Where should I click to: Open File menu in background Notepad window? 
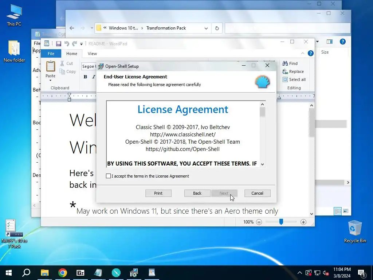tap(37, 43)
